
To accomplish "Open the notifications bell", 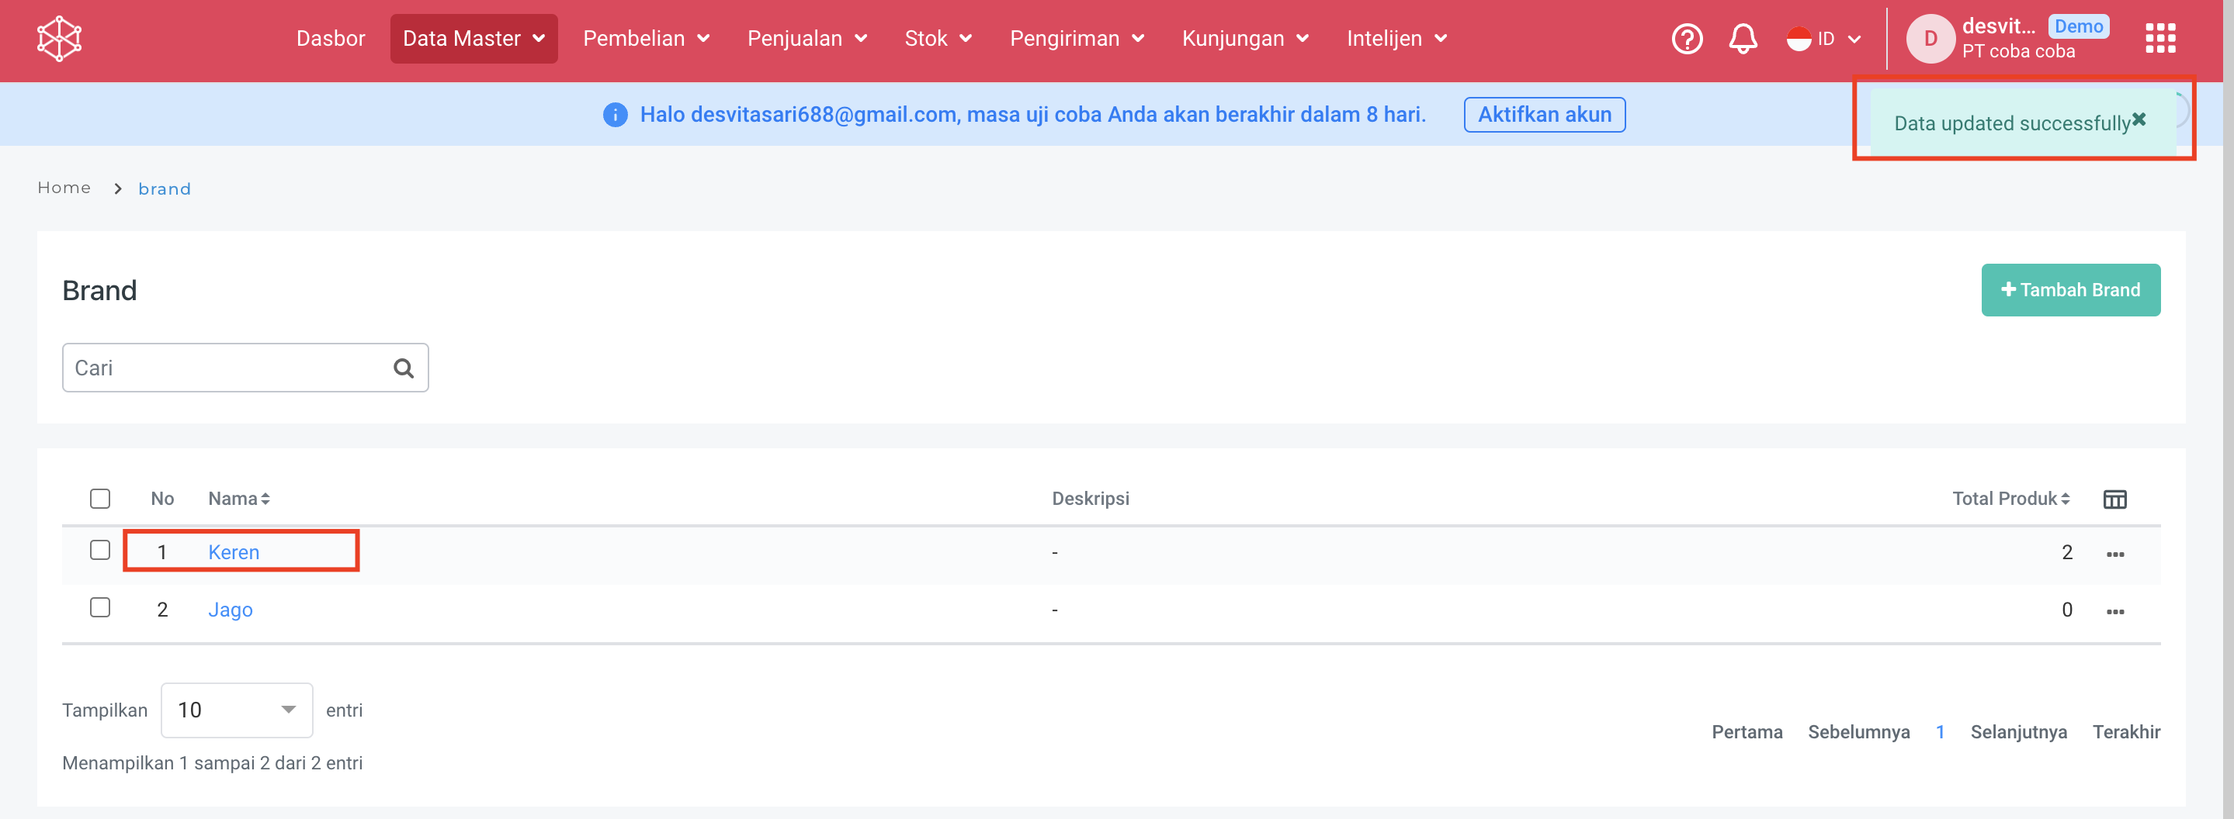I will 1743,39.
